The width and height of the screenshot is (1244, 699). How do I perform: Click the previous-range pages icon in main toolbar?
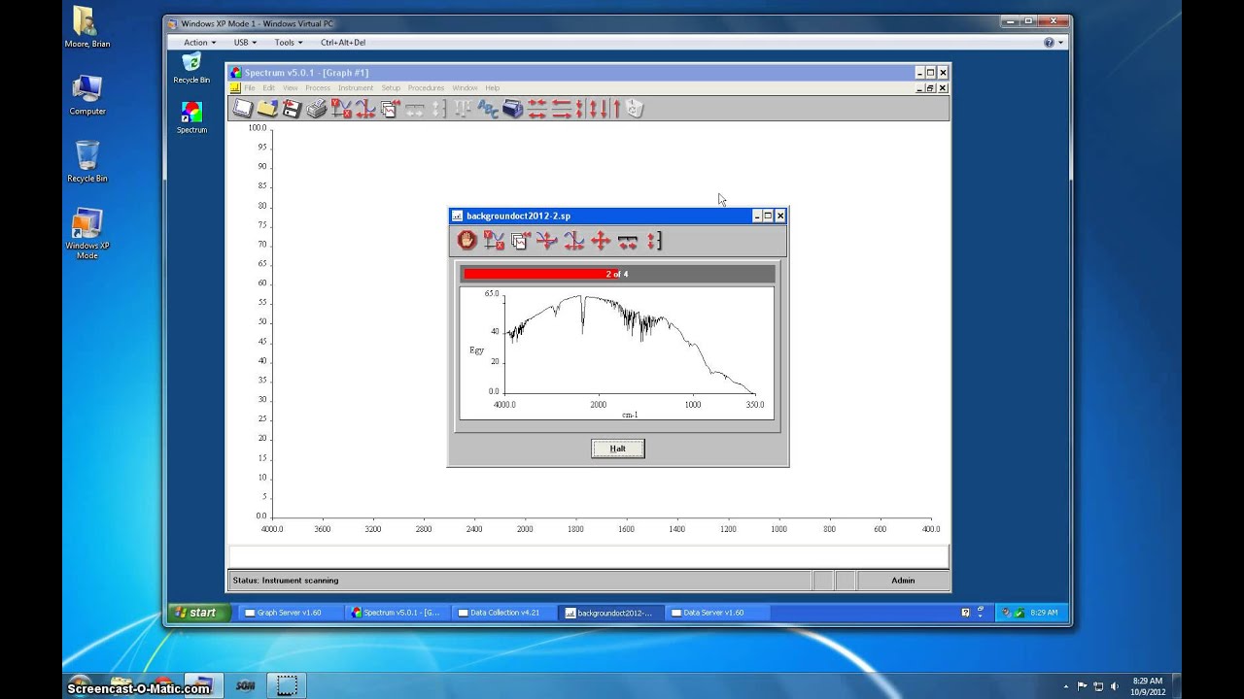pyautogui.click(x=390, y=109)
